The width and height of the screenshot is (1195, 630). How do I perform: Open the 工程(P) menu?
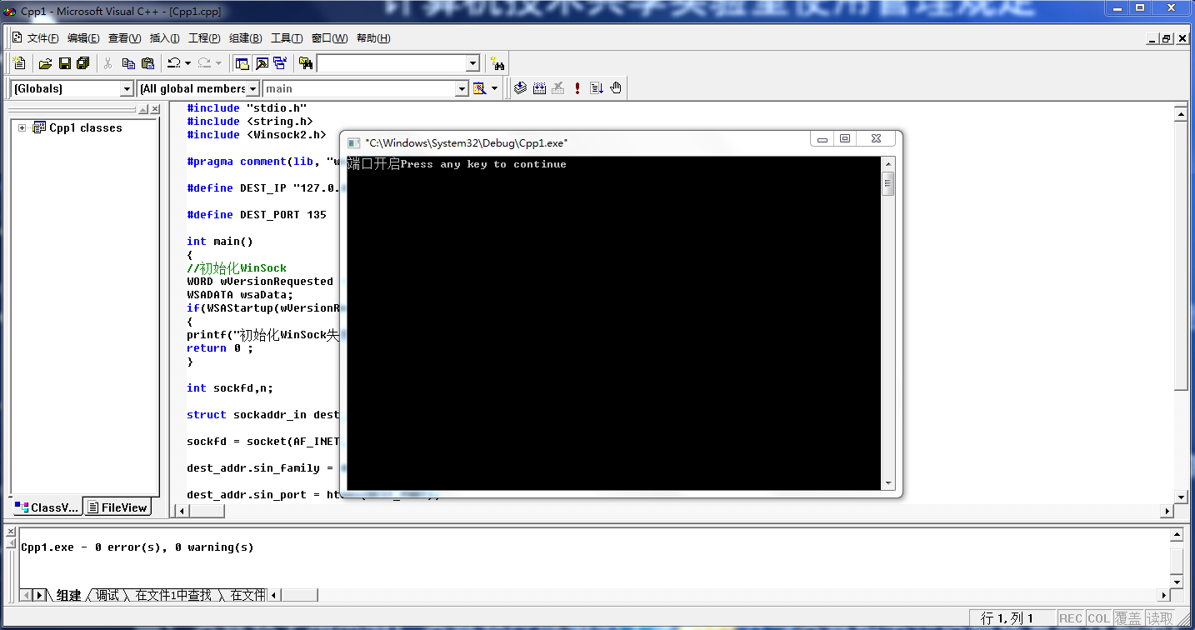coord(204,38)
